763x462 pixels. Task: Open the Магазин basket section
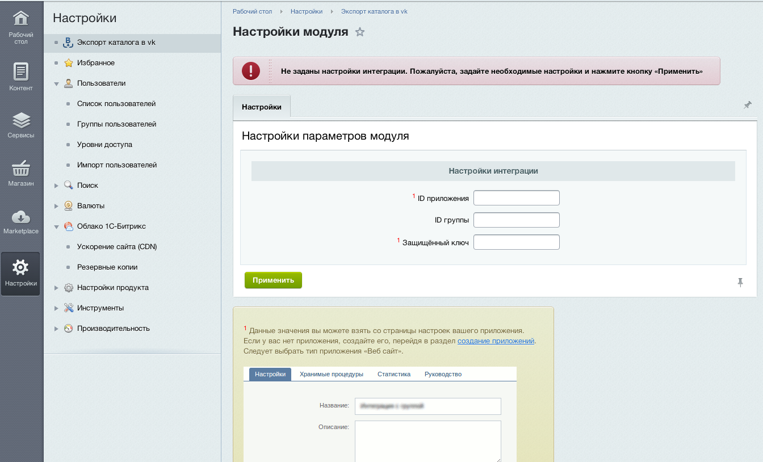[x=21, y=173]
